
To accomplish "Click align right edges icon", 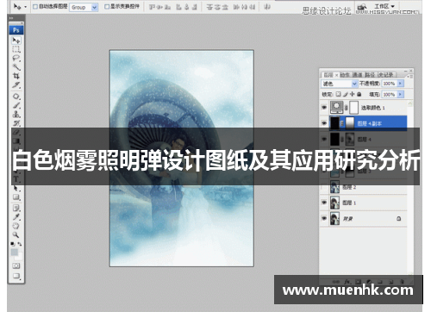I will (194, 7).
